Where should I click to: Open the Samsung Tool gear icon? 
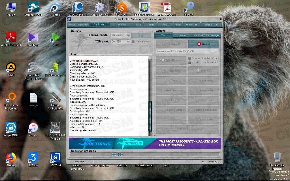100,9
